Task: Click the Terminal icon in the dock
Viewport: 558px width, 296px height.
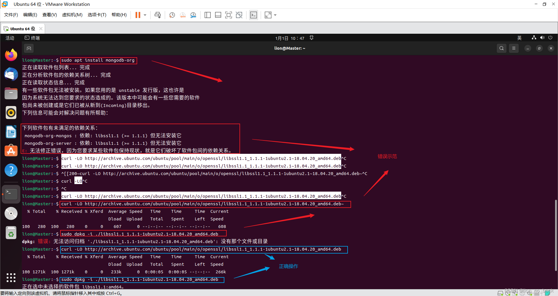Action: tap(11, 194)
